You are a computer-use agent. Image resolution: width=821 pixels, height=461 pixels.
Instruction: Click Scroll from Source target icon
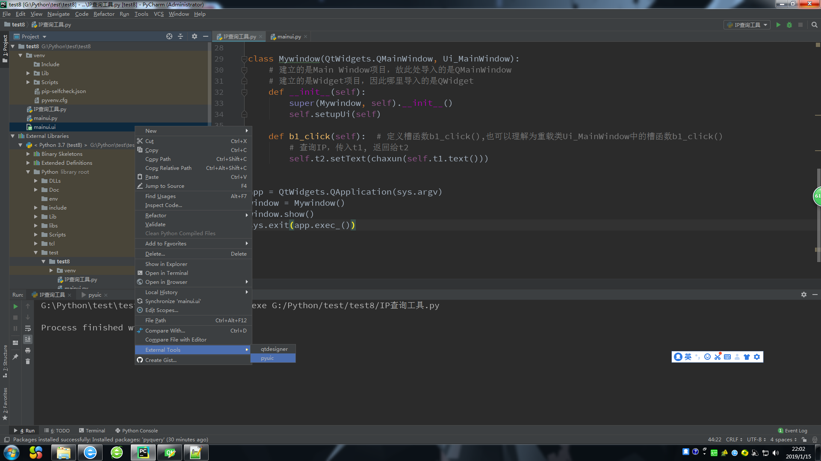tap(169, 37)
